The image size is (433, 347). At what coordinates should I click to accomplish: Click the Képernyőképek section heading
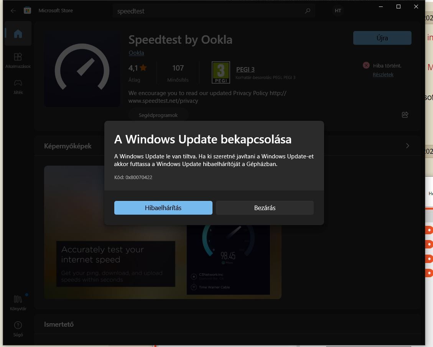pos(68,146)
